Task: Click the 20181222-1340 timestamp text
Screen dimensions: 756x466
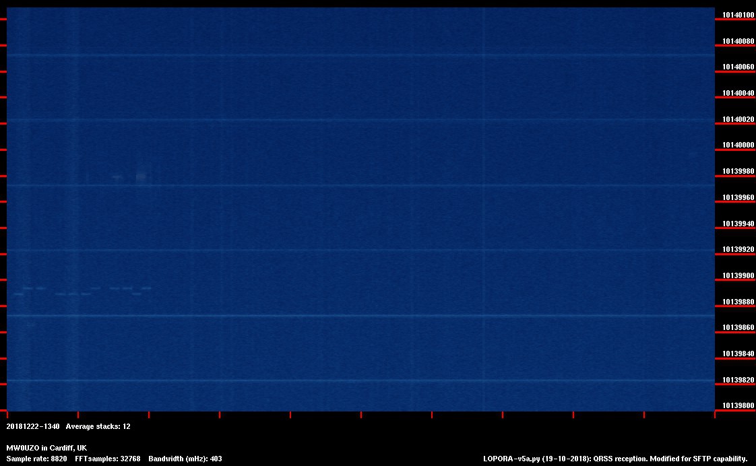Action: [x=33, y=426]
